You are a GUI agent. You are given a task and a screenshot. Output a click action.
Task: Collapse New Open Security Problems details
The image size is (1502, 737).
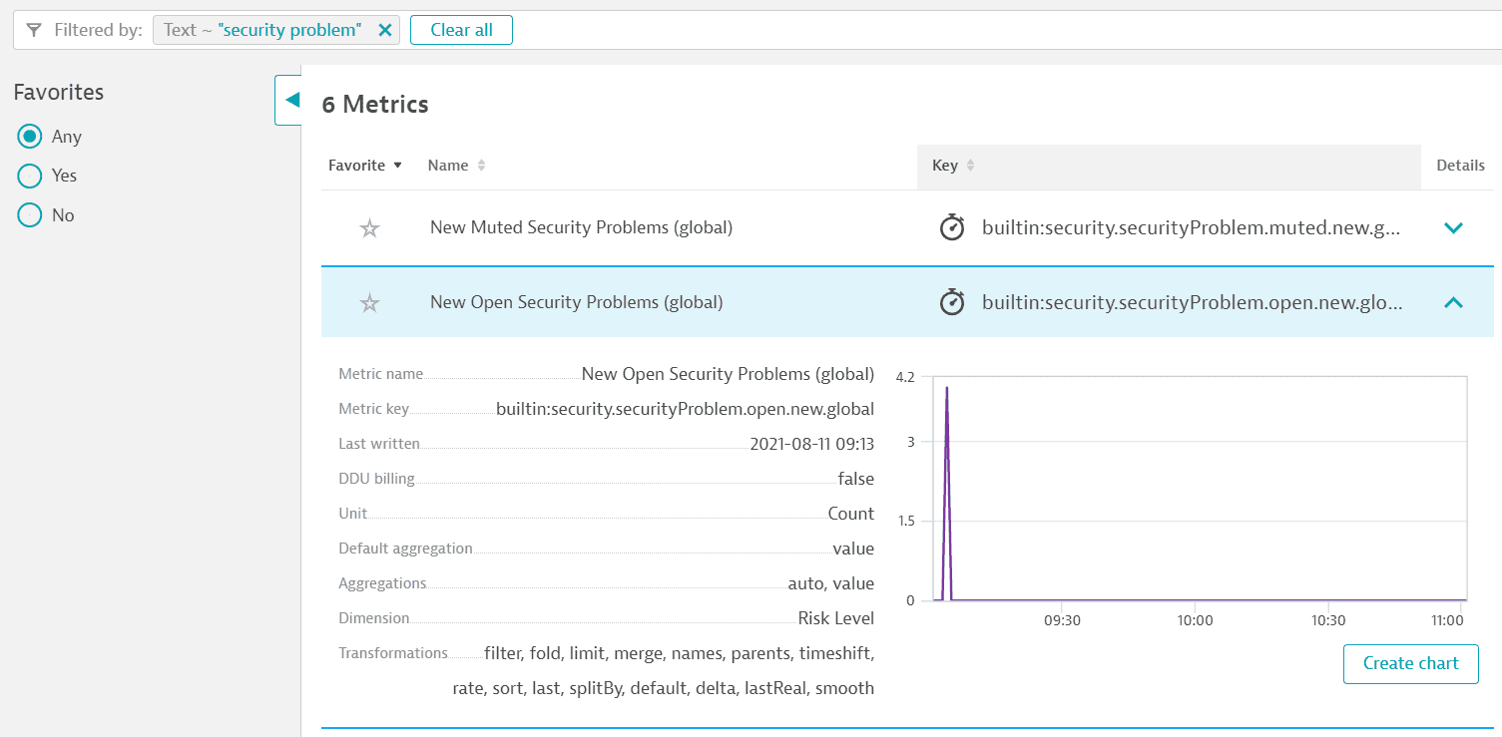point(1453,302)
